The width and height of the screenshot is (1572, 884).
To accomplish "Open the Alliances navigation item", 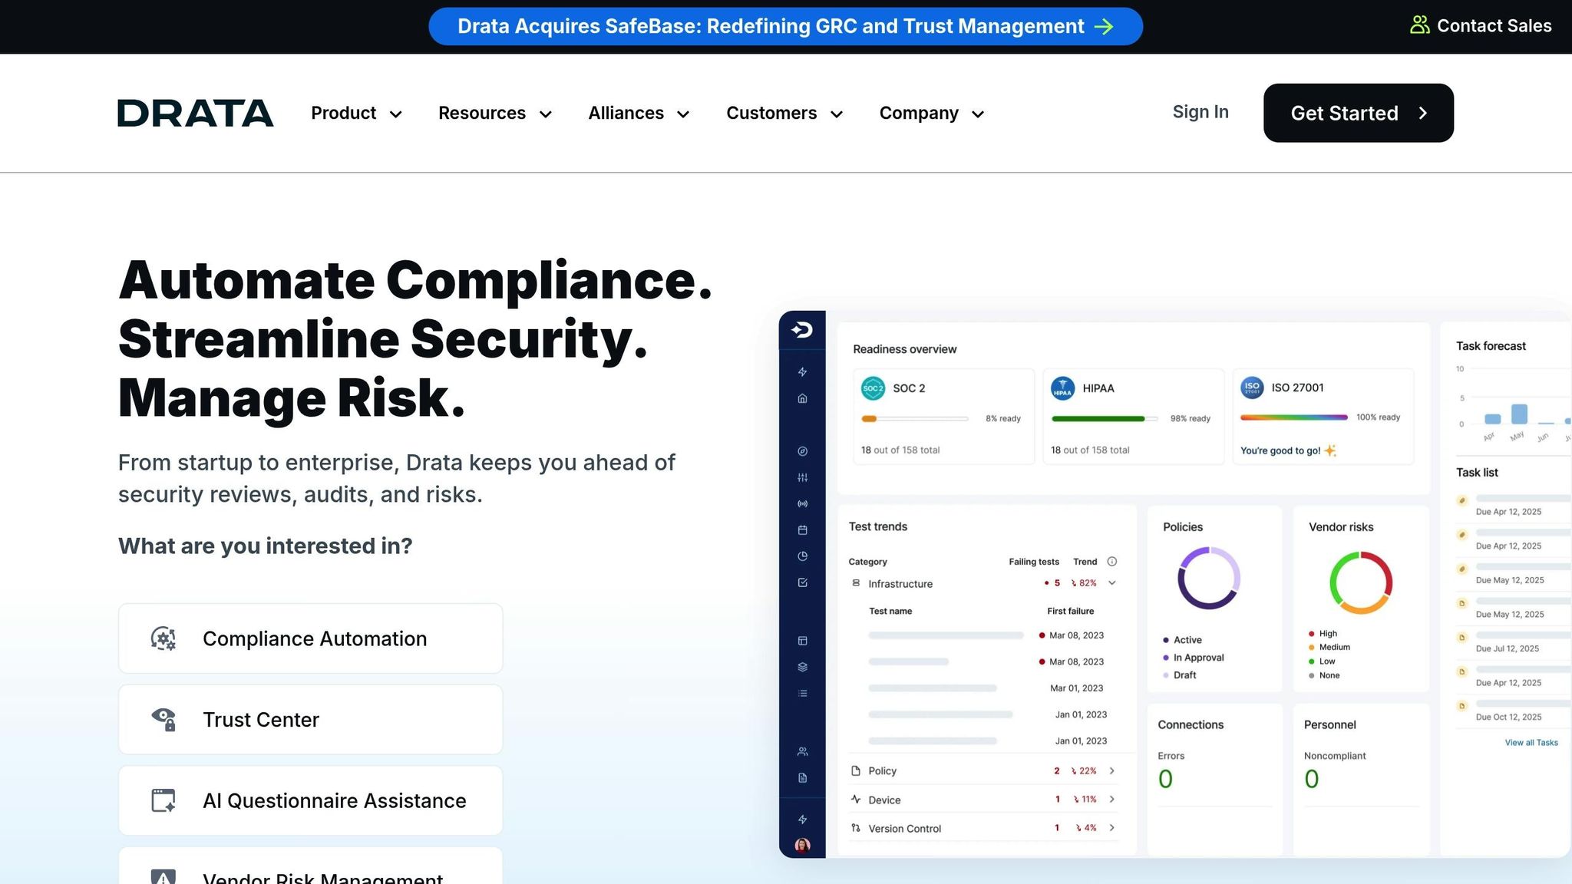I will (x=639, y=113).
